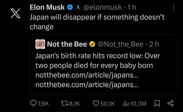Open the quoted tweet about Japan's birth rate

coord(104,64)
